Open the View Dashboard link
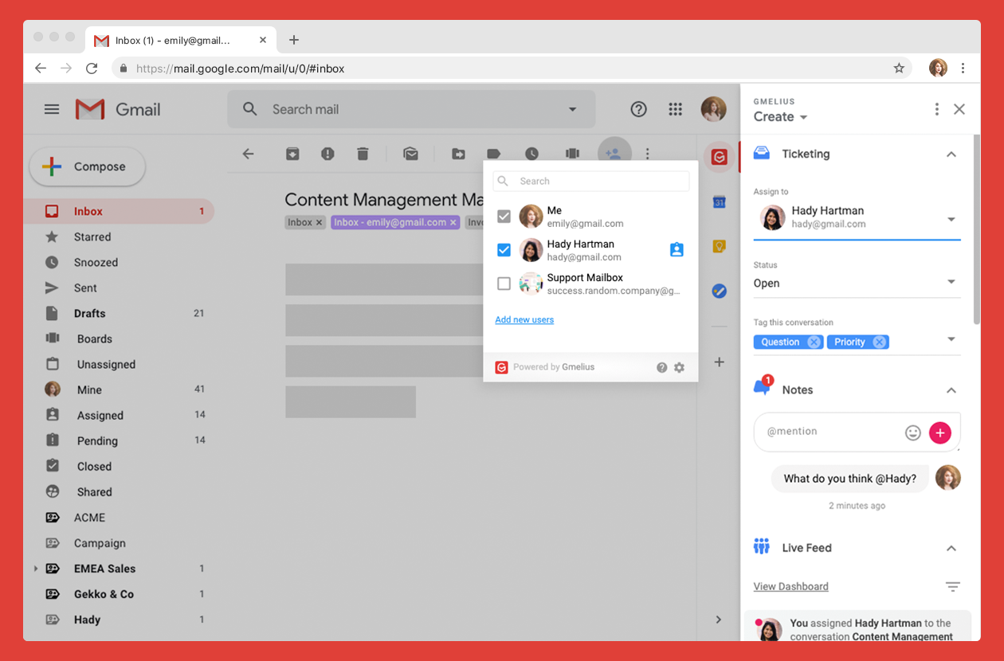The image size is (1004, 661). coord(790,586)
